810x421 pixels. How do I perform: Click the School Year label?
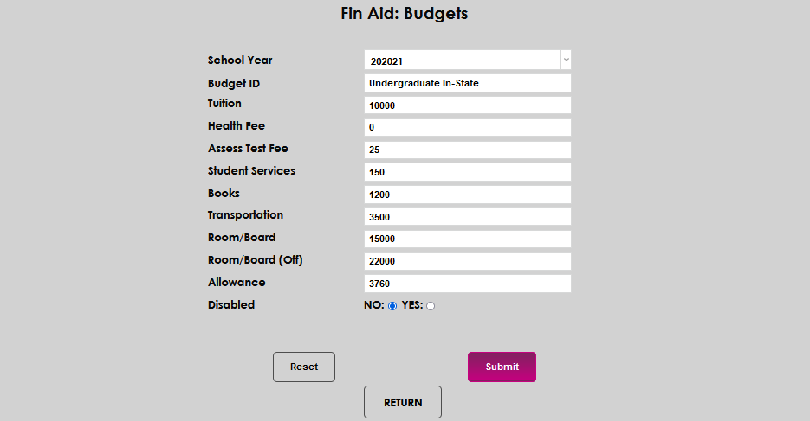[x=240, y=61]
